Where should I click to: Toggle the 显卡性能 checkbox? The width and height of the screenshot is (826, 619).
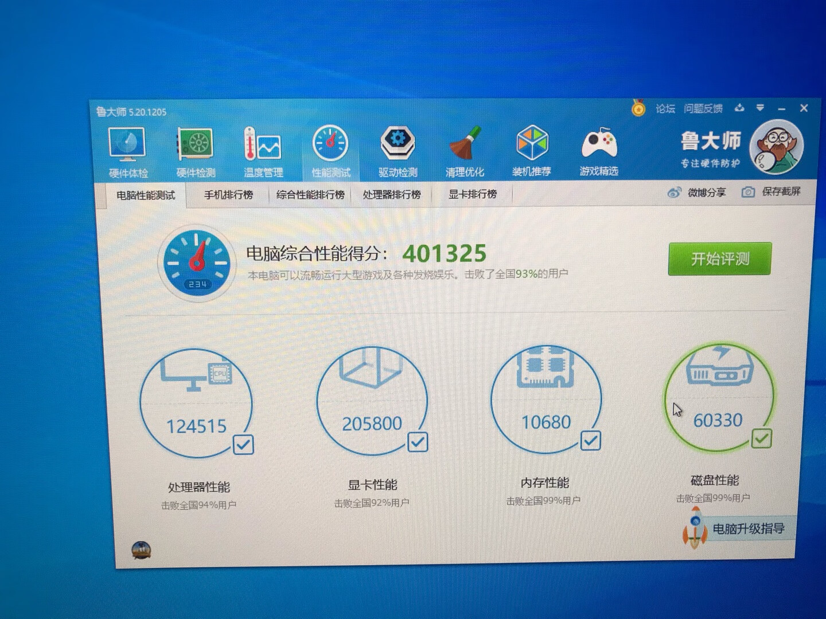click(x=418, y=442)
